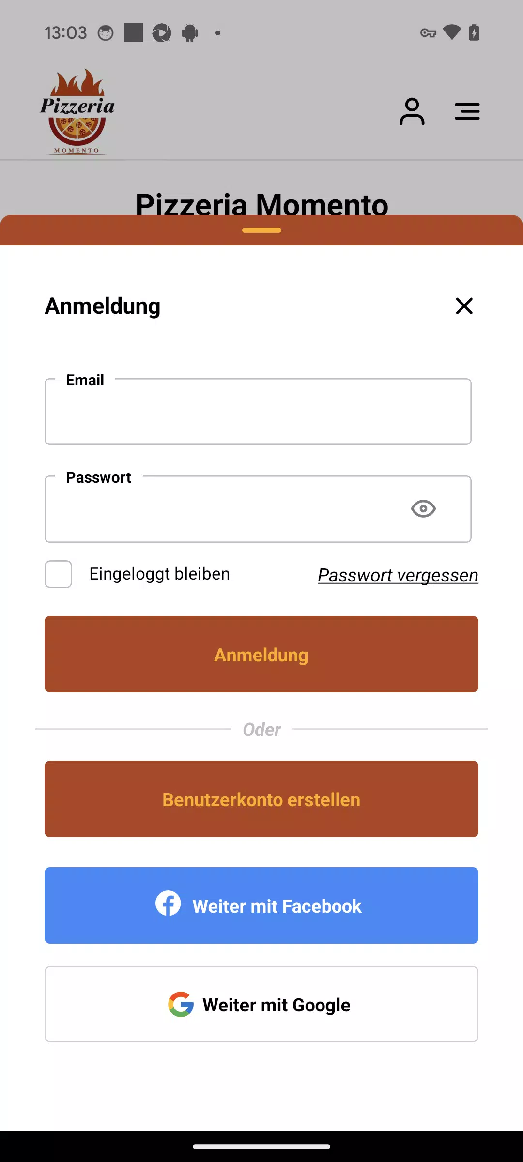Open the hamburger menu in header
The image size is (523, 1162).
click(x=467, y=111)
